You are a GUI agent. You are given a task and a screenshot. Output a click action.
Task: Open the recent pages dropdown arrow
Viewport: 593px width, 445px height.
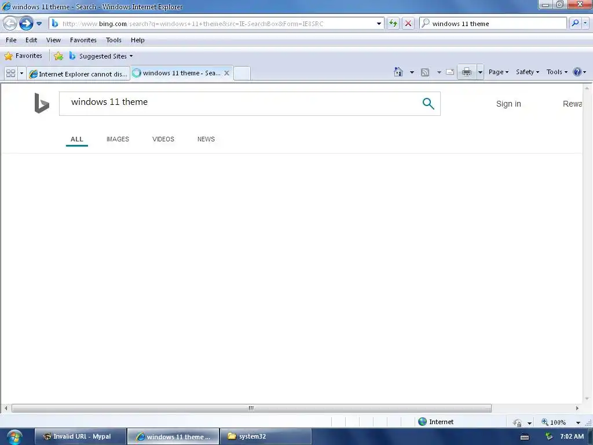[x=39, y=23]
